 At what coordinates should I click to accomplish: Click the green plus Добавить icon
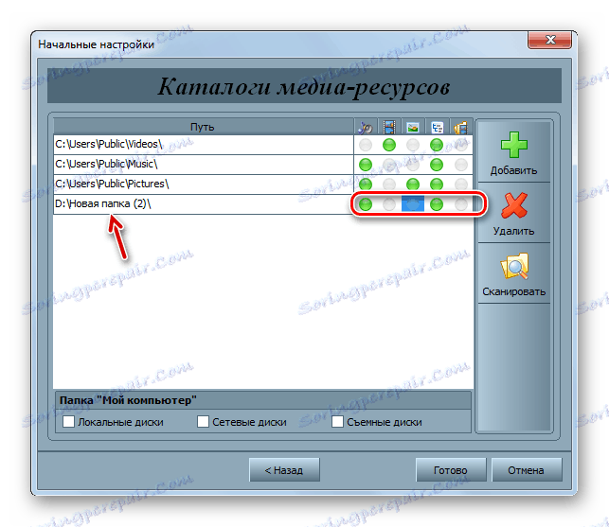point(514,145)
